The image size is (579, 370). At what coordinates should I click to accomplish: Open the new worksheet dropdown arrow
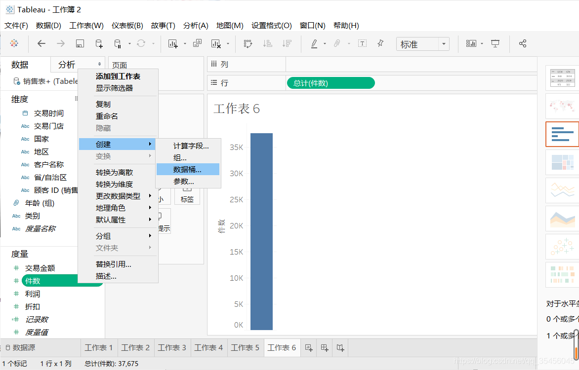[185, 43]
